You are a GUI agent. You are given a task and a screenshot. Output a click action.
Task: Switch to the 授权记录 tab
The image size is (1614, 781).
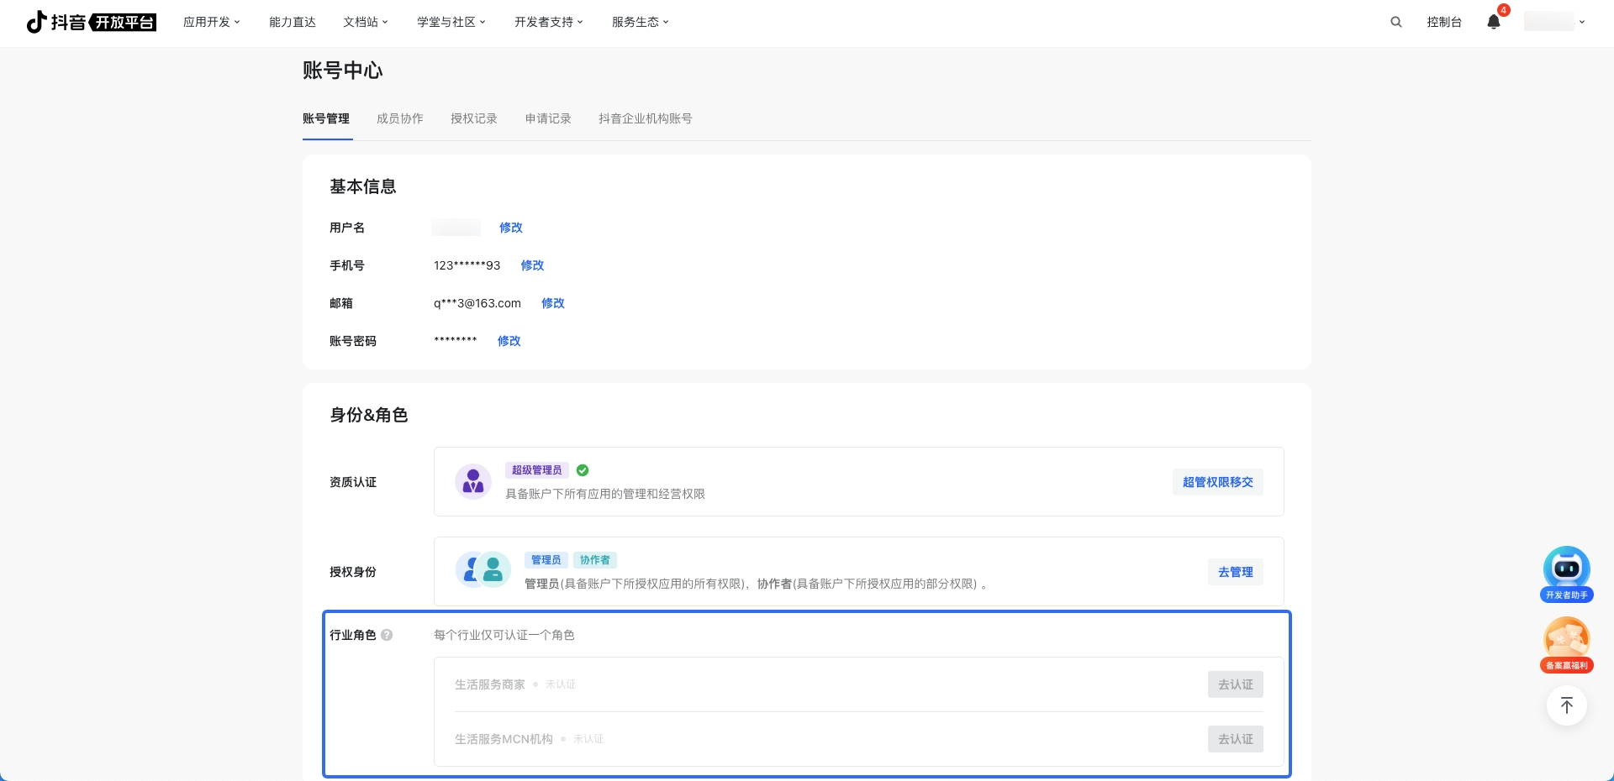[474, 118]
